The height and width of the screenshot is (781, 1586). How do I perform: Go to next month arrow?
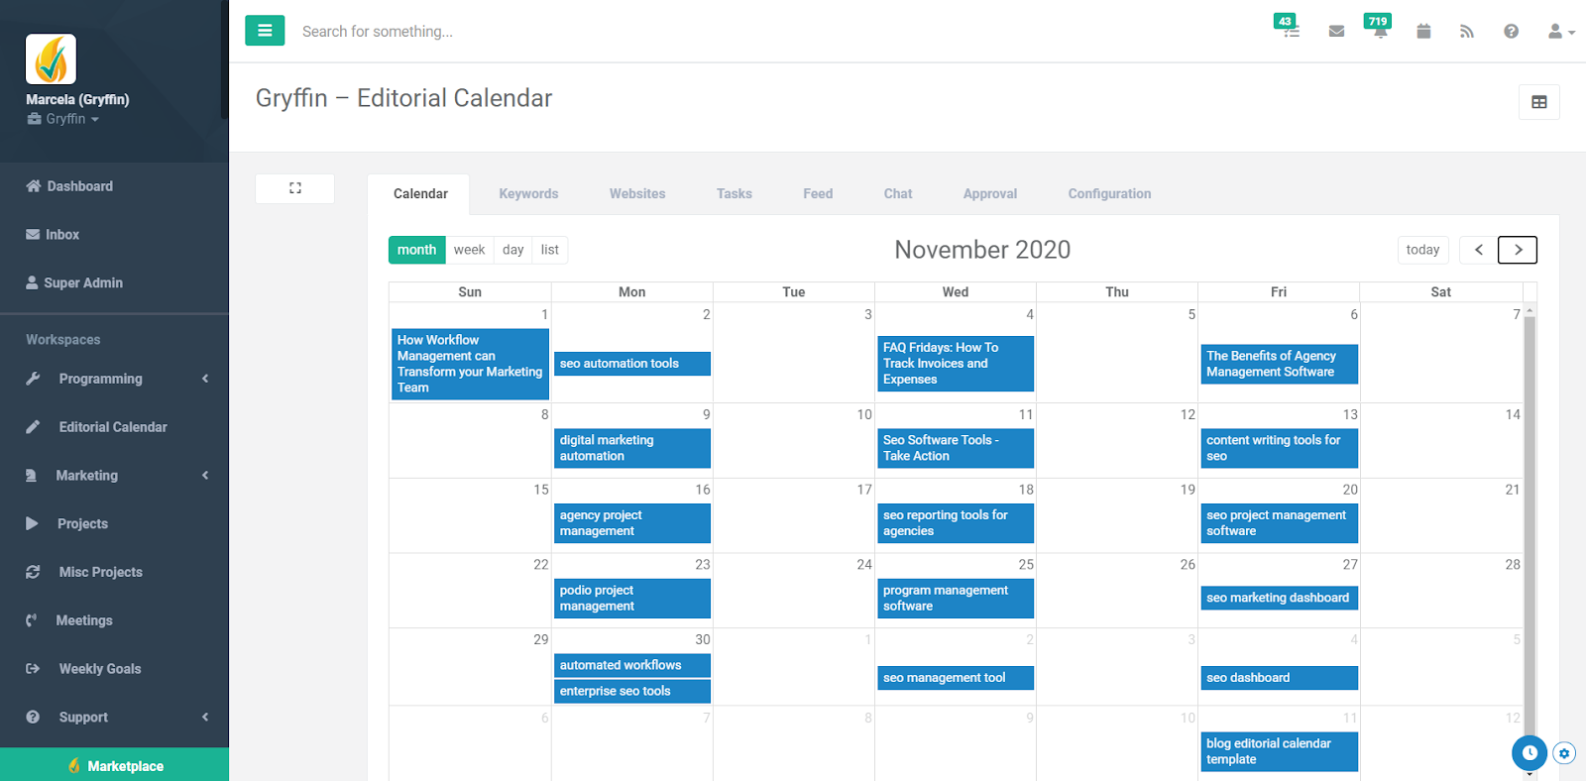(x=1517, y=250)
